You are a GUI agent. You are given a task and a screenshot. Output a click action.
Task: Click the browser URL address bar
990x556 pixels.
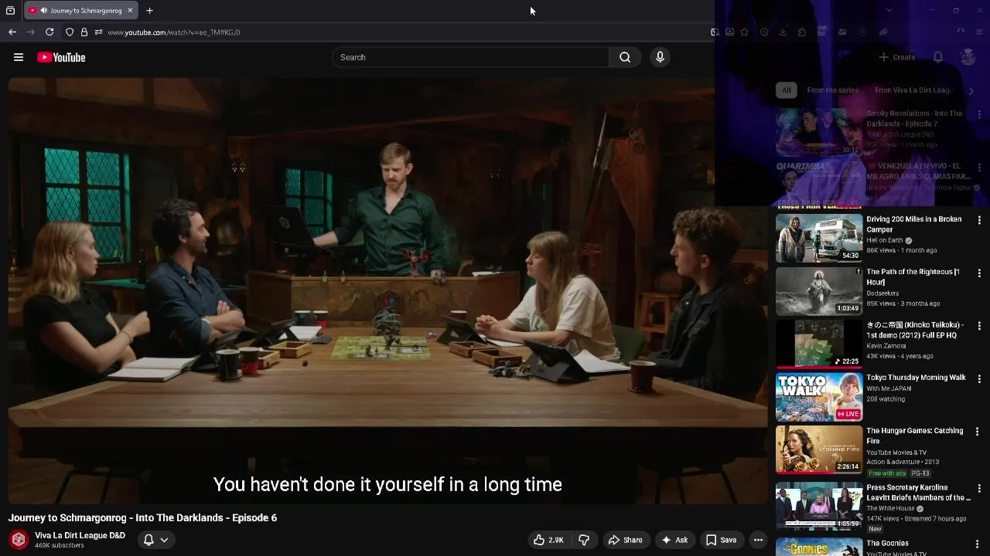pos(402,32)
